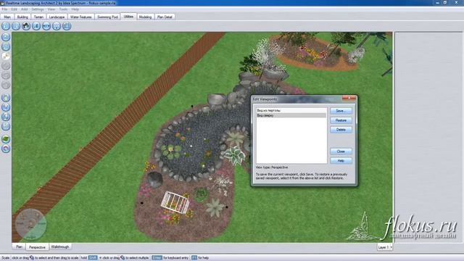Click the fourth round icon in the Utilities toolbar
464x261 pixels.
(36, 26)
